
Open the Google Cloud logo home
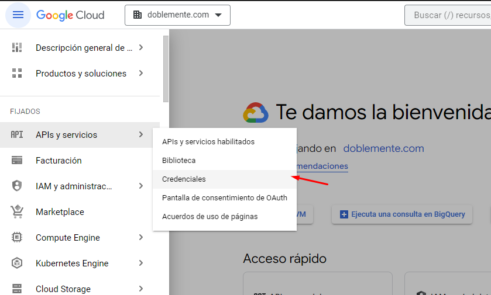(x=70, y=15)
